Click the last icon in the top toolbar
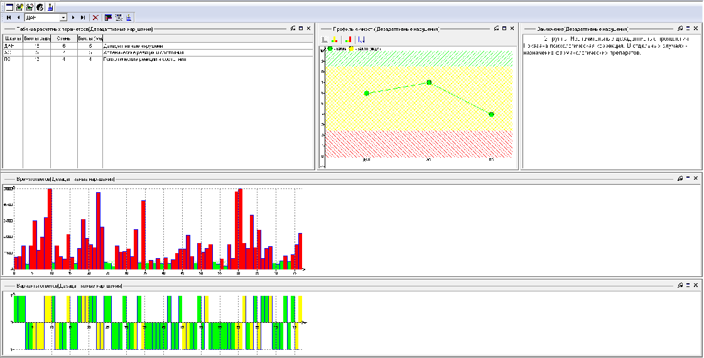 [50, 6]
